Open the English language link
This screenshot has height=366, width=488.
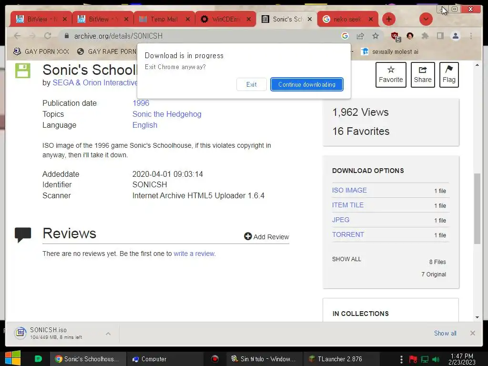pyautogui.click(x=145, y=125)
